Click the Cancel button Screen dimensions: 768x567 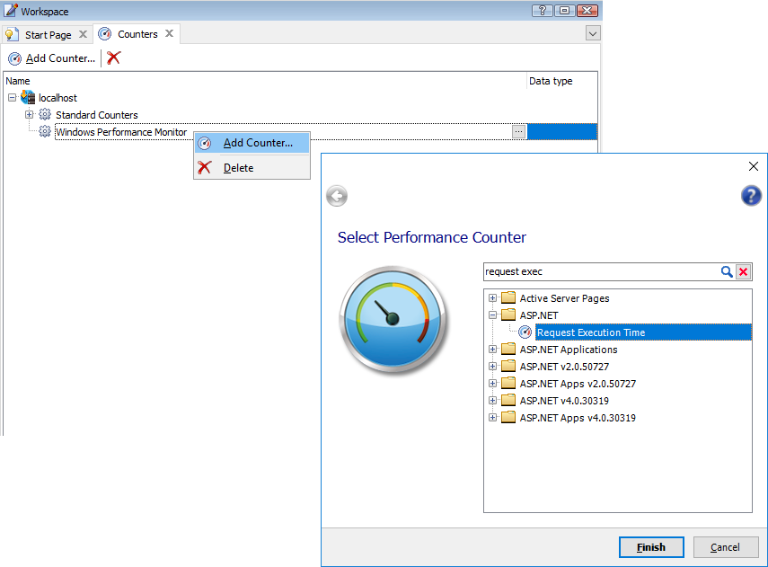(726, 547)
